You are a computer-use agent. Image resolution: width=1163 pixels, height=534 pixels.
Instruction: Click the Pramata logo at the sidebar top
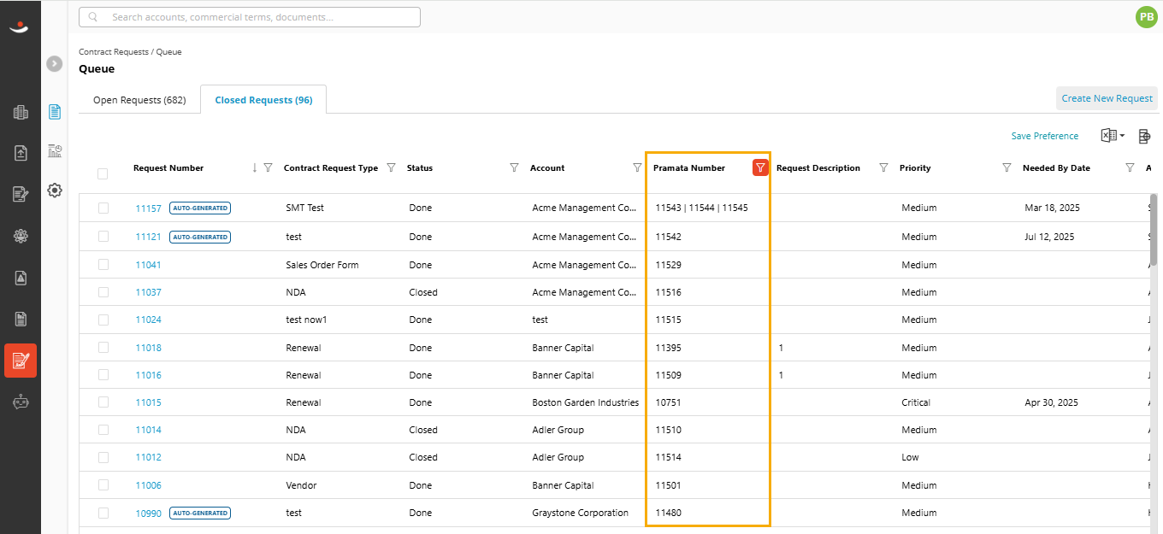[20, 26]
